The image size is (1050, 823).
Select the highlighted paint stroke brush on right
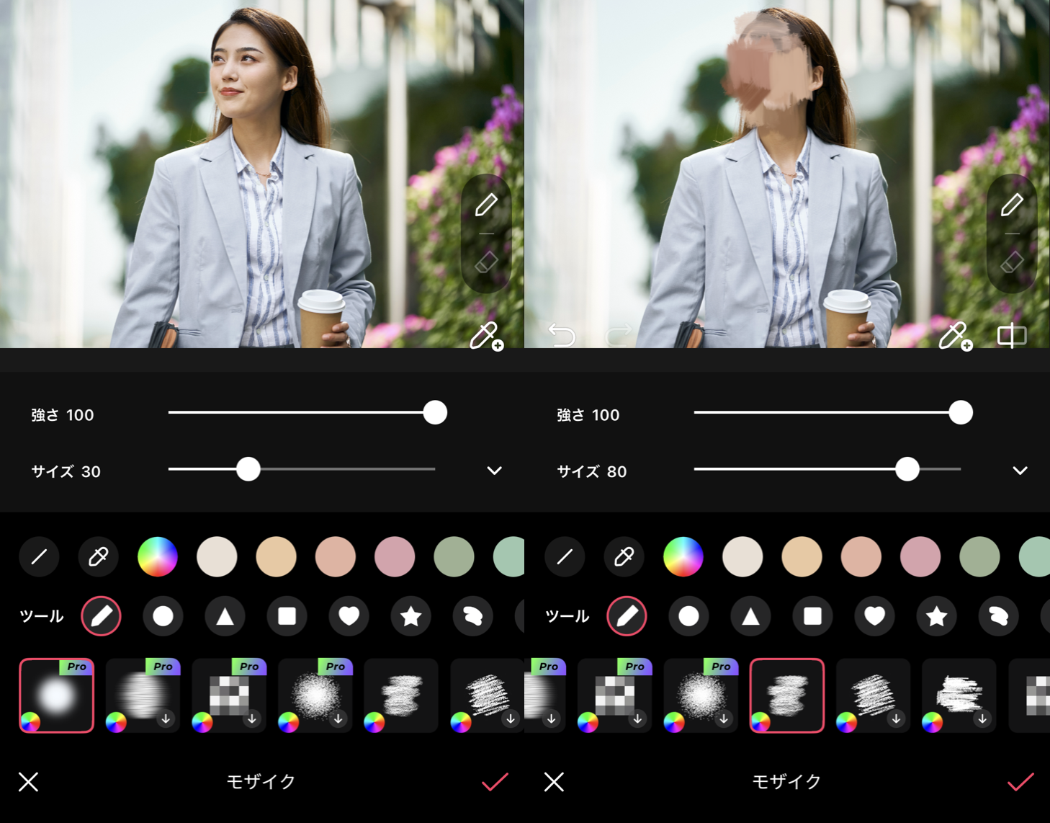pos(787,695)
